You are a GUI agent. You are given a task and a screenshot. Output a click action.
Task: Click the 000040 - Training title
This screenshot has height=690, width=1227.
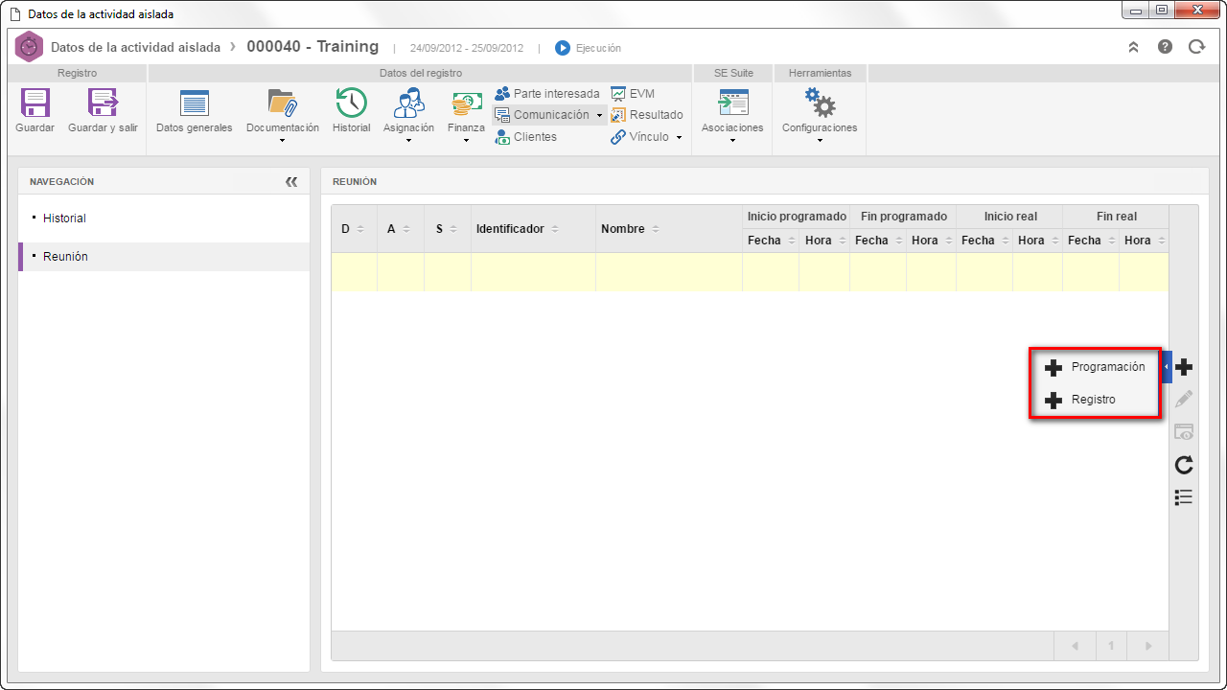click(313, 46)
